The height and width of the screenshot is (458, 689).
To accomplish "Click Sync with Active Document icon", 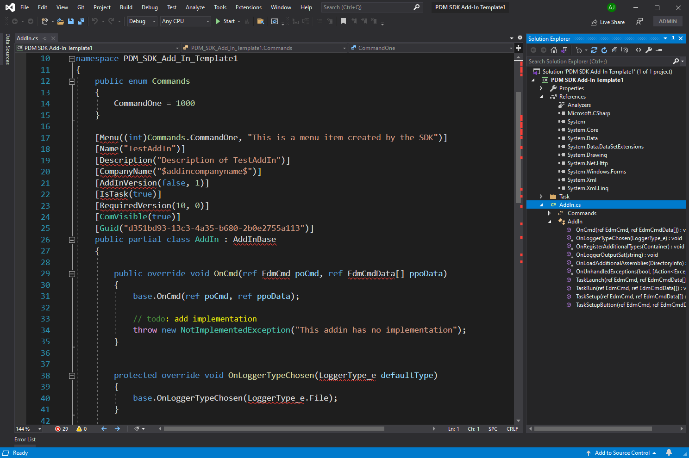I will click(x=594, y=50).
